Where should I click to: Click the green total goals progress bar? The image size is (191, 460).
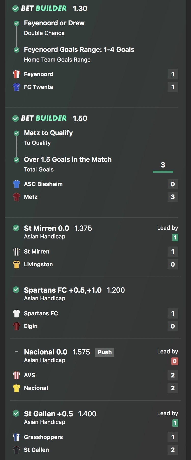coord(163,172)
